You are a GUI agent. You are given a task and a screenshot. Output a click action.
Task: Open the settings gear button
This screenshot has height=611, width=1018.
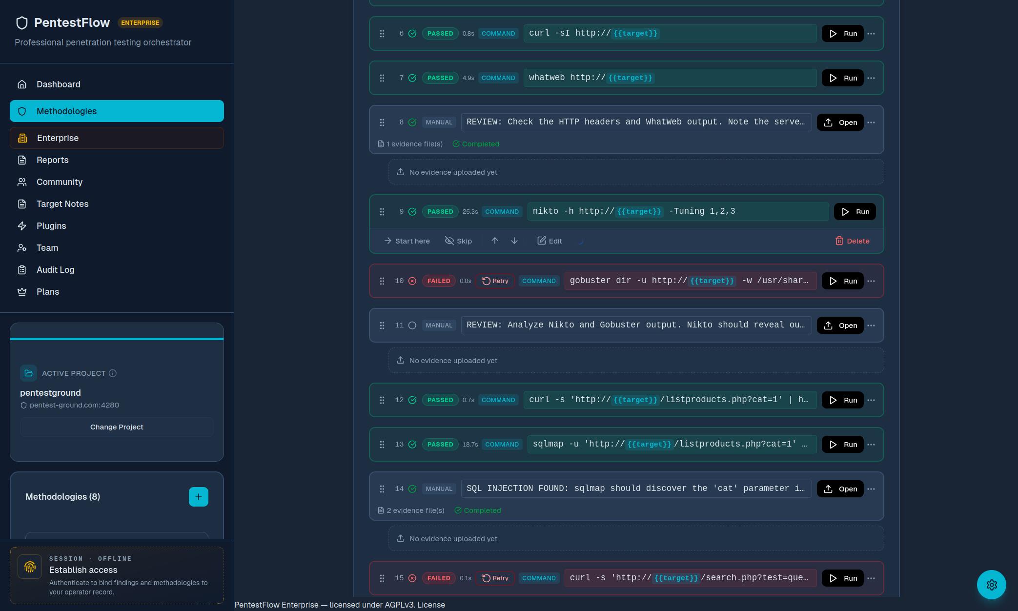point(992,585)
